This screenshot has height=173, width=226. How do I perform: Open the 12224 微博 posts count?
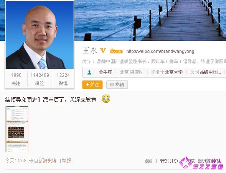pos(63,79)
